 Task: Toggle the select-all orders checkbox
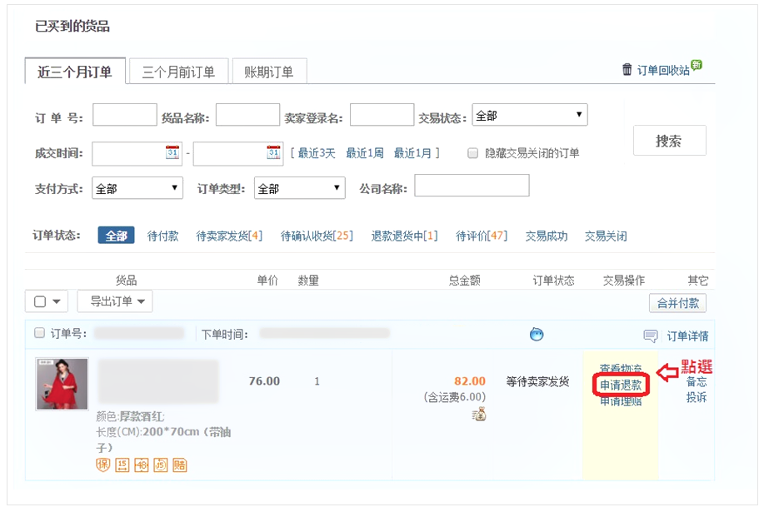[40, 301]
